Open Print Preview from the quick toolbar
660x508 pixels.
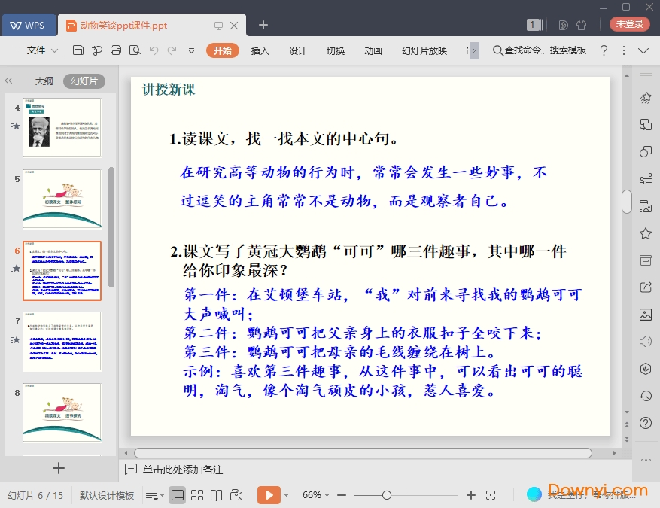[135, 50]
